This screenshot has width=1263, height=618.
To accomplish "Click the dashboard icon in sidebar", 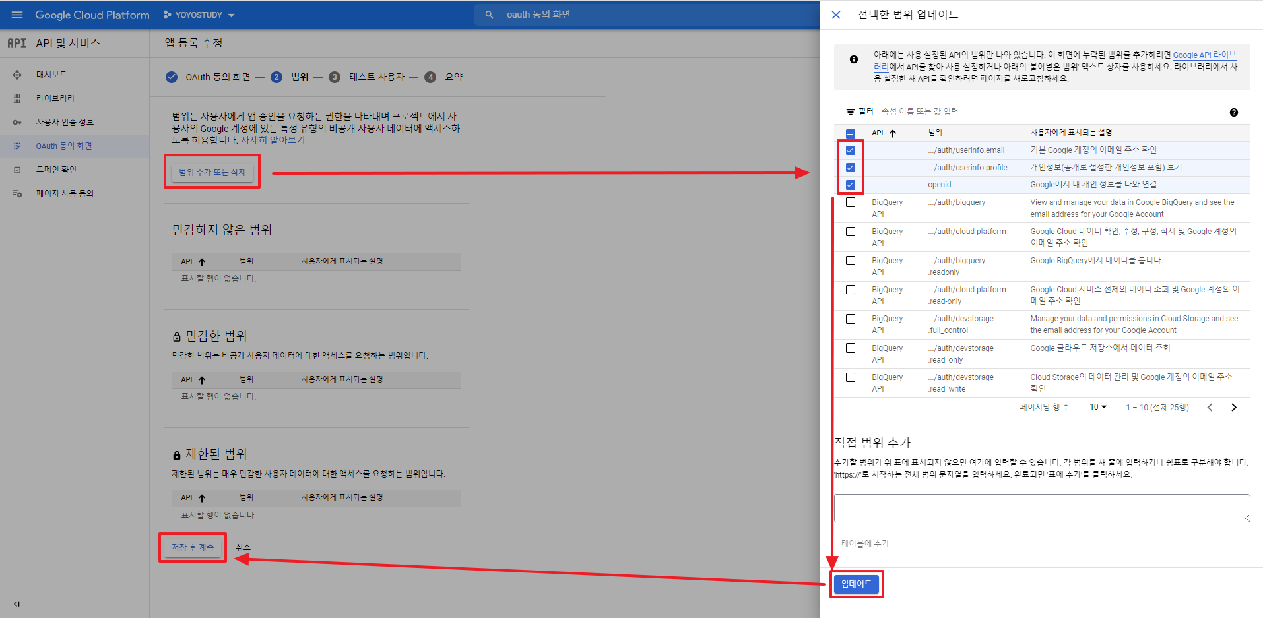I will pos(17,75).
